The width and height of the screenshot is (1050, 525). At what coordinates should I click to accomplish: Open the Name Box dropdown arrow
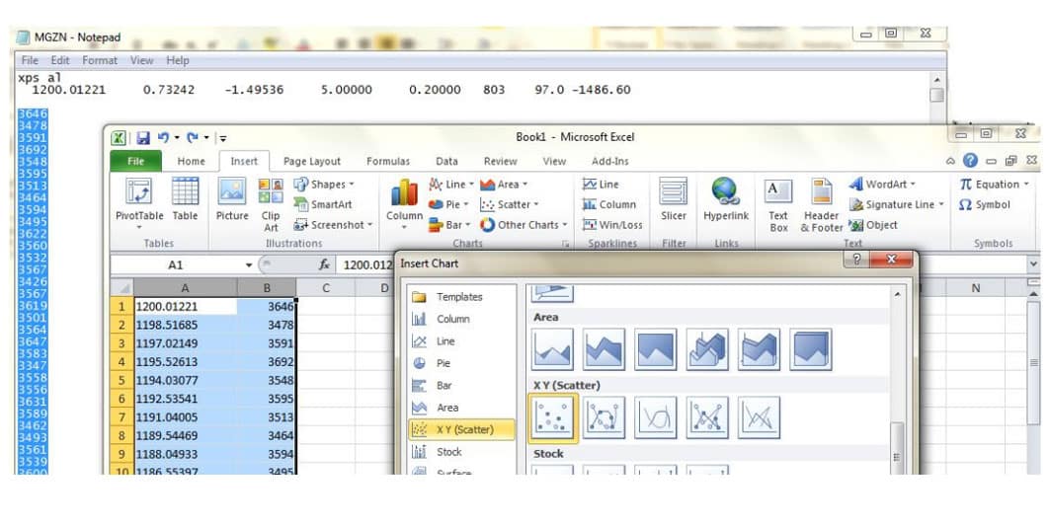249,264
